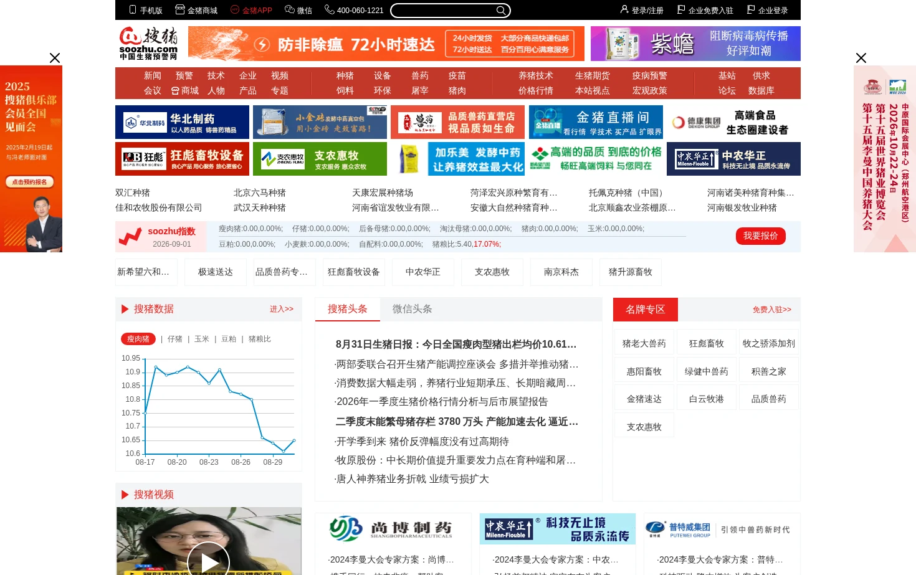Open the 数据库 menu item
Image resolution: width=916 pixels, height=575 pixels.
pos(761,90)
